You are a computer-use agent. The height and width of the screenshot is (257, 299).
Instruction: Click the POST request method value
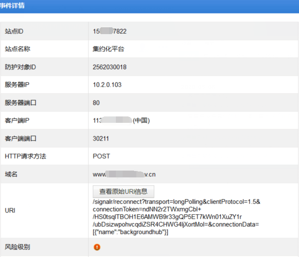click(101, 156)
